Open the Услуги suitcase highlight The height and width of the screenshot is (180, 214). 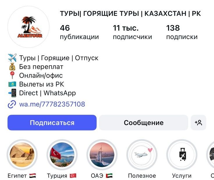click(182, 155)
